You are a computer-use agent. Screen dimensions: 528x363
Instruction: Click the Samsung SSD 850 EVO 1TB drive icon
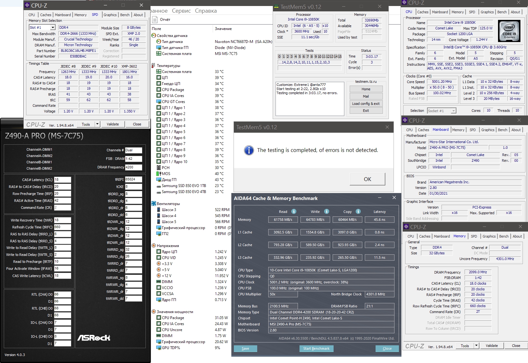[159, 186]
